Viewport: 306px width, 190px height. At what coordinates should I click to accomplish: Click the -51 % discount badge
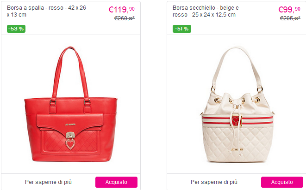point(182,29)
